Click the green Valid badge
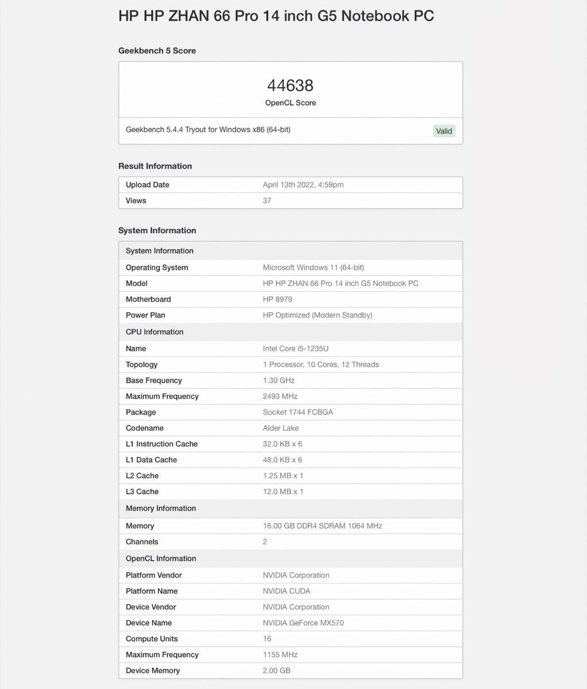The width and height of the screenshot is (587, 689). tap(444, 131)
